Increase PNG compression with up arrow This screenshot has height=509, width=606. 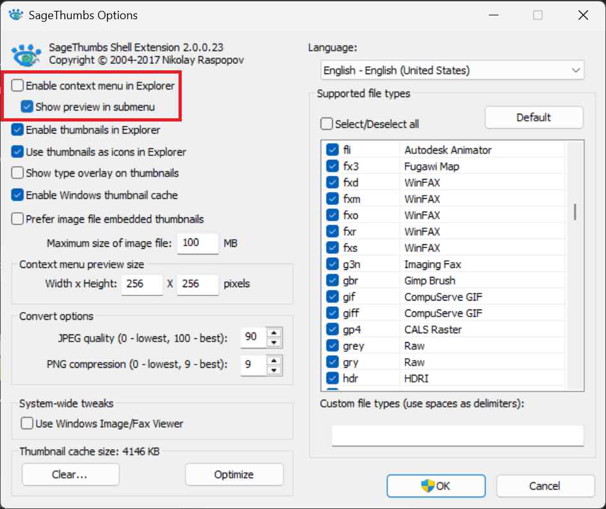pos(274,360)
